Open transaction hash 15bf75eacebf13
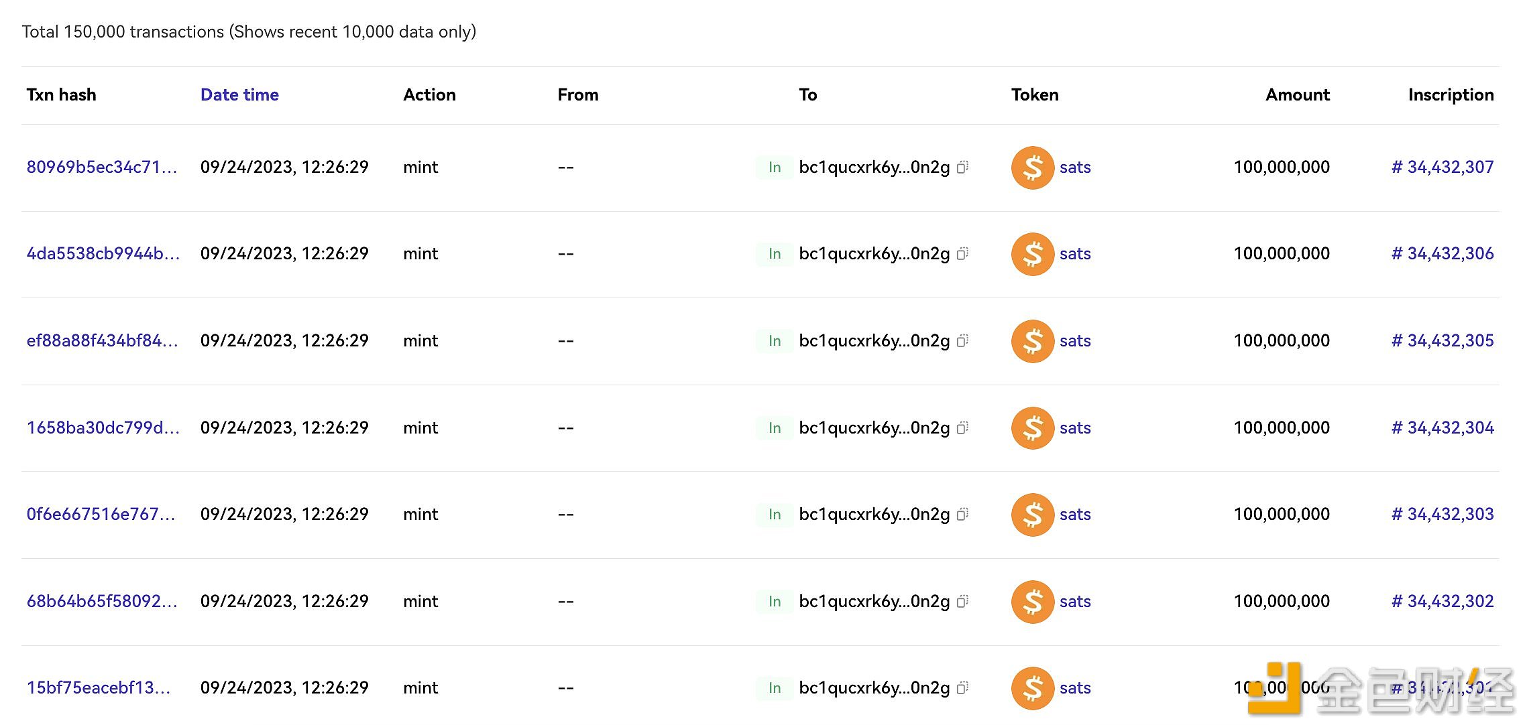1525x725 pixels. point(99,688)
